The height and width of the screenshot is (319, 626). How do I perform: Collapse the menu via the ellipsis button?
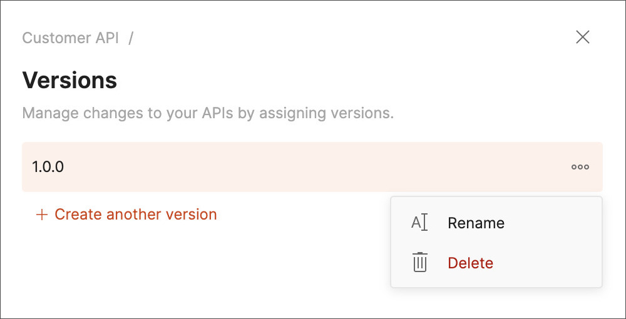click(x=580, y=167)
